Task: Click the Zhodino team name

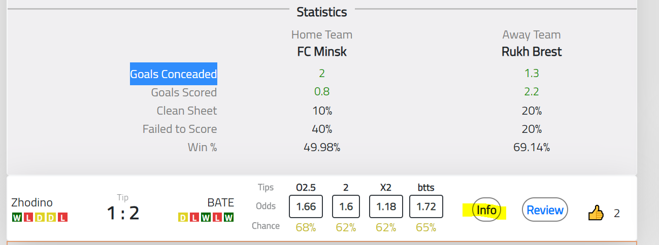Action: pyautogui.click(x=32, y=202)
